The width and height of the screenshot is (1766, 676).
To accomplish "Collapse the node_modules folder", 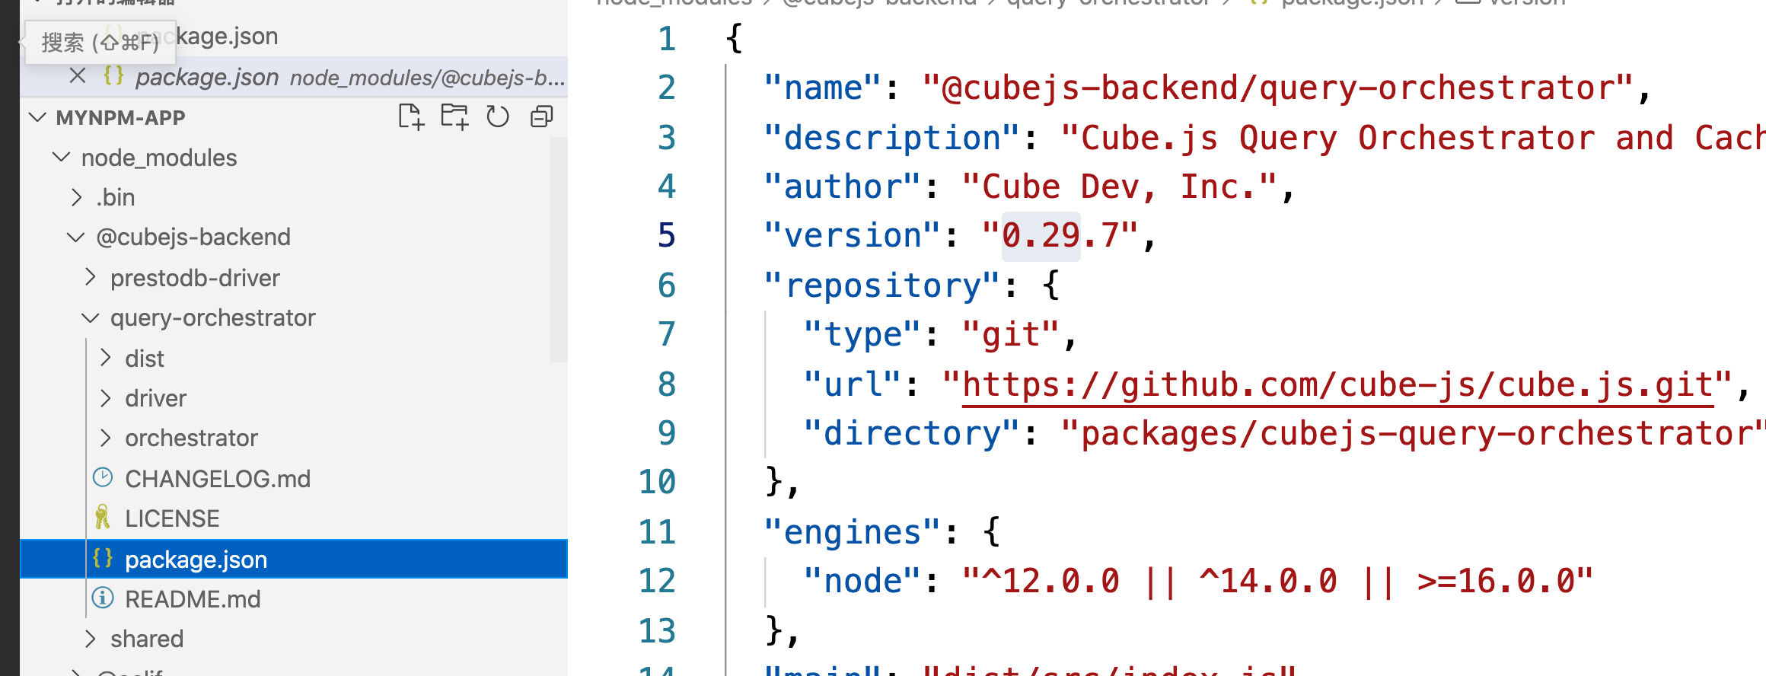I will 62,157.
